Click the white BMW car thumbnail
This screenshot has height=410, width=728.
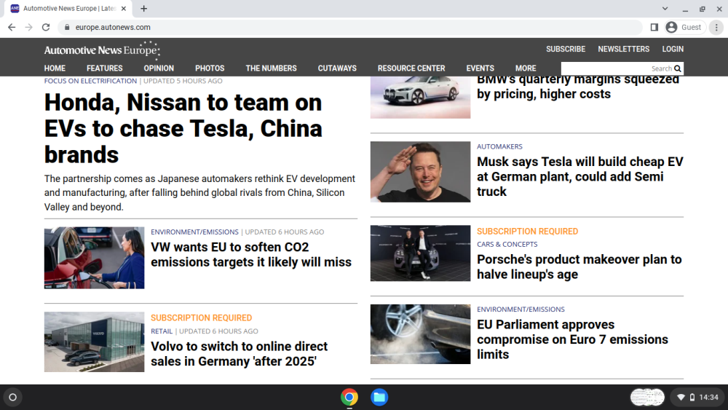pos(420,98)
